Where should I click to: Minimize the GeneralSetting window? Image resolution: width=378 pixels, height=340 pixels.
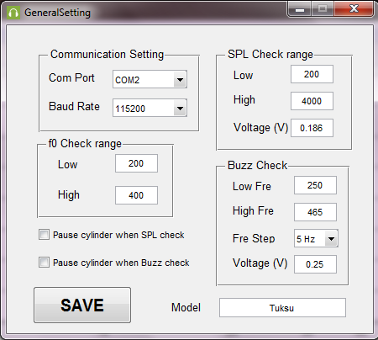click(x=299, y=9)
